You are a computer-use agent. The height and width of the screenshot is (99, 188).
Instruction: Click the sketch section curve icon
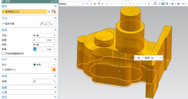(53, 12)
